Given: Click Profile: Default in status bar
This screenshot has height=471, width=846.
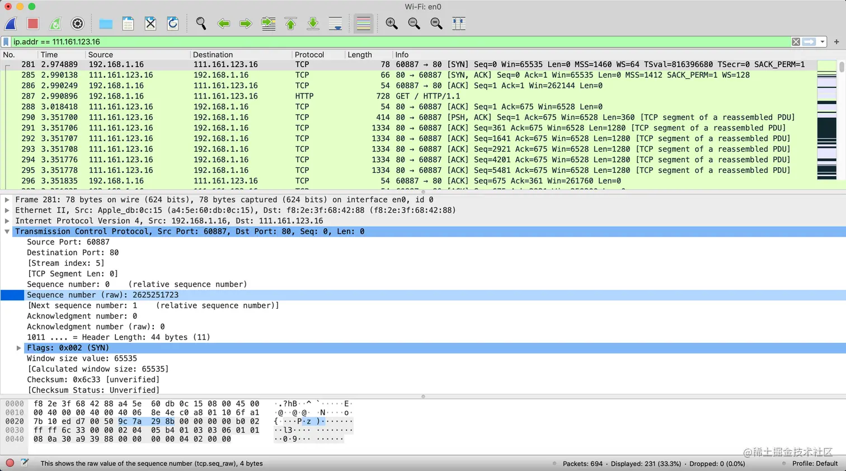Looking at the screenshot, I should pyautogui.click(x=815, y=464).
